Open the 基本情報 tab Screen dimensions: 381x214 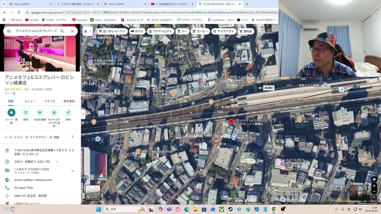[x=69, y=101]
